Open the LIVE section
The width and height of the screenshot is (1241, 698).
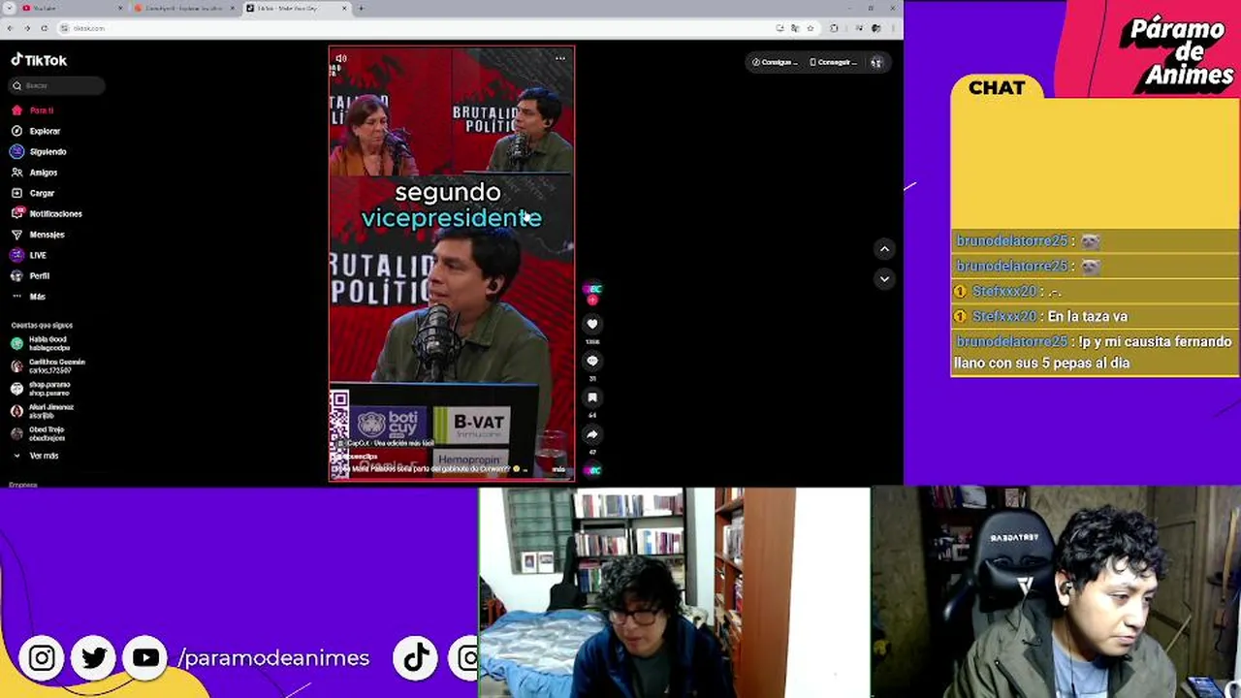(x=29, y=255)
